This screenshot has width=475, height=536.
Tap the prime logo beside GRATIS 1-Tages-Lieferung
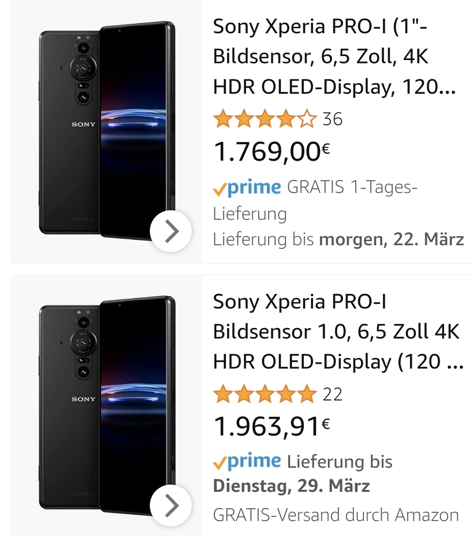pyautogui.click(x=247, y=188)
